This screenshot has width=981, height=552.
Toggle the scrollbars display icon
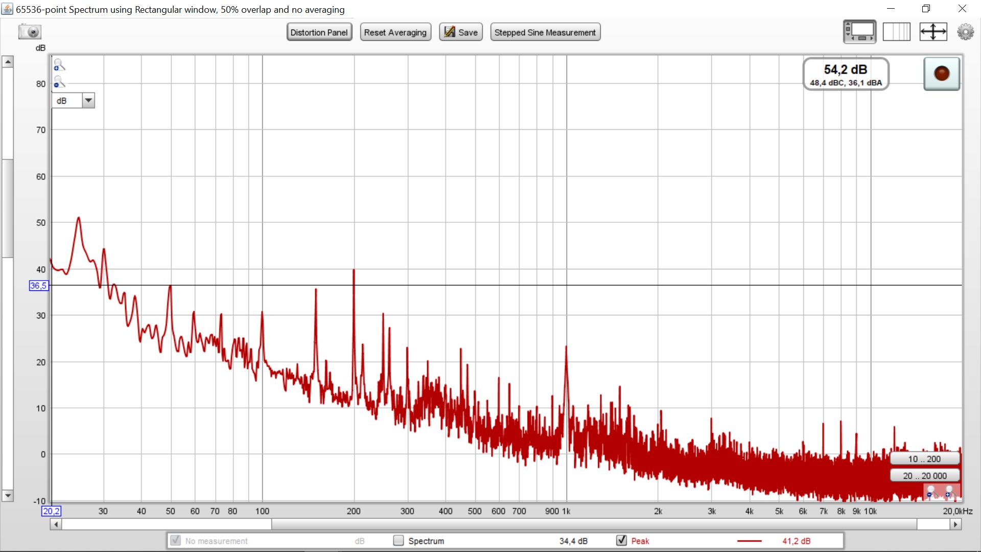(859, 32)
